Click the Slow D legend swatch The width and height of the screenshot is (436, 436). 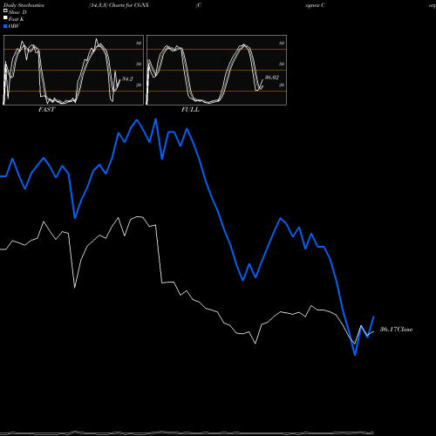(x=5, y=10)
